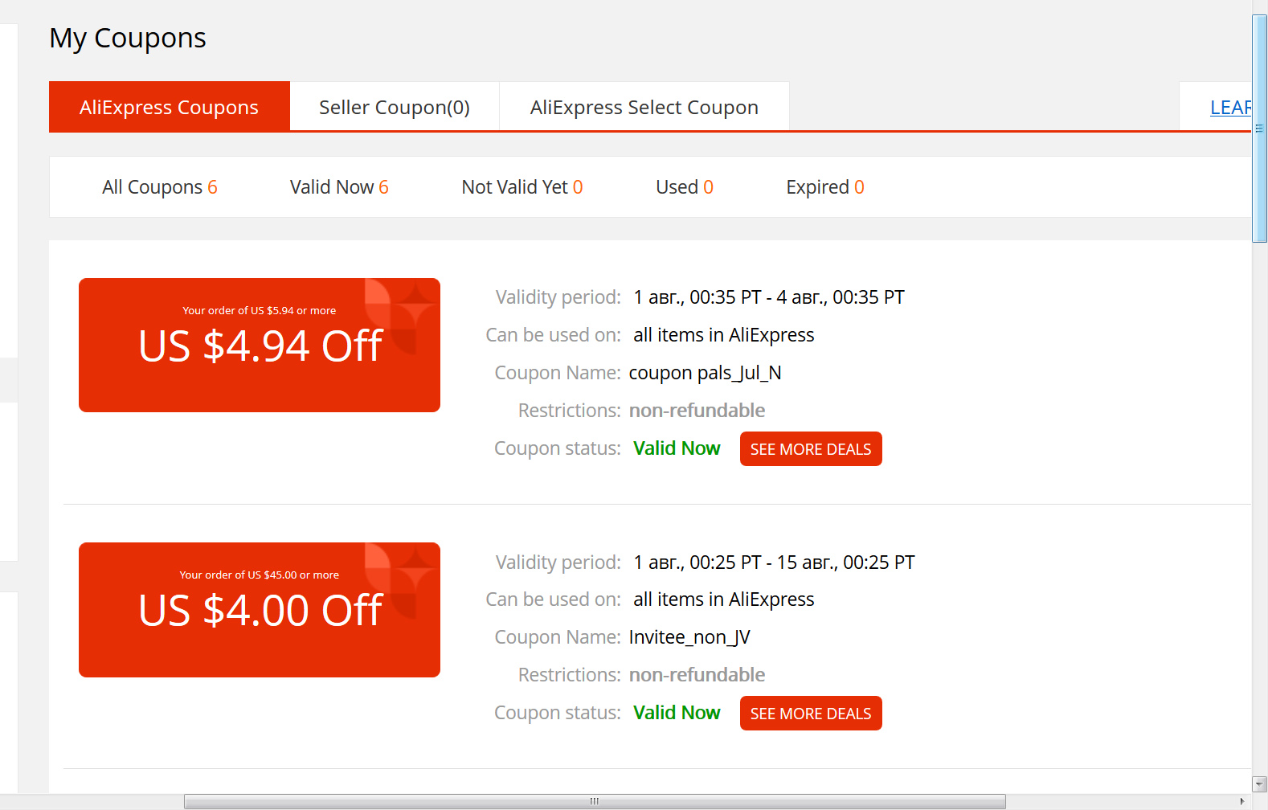This screenshot has width=1268, height=810.
Task: Click SEE MORE DEALS for pals_Jul_N coupon
Action: [811, 449]
